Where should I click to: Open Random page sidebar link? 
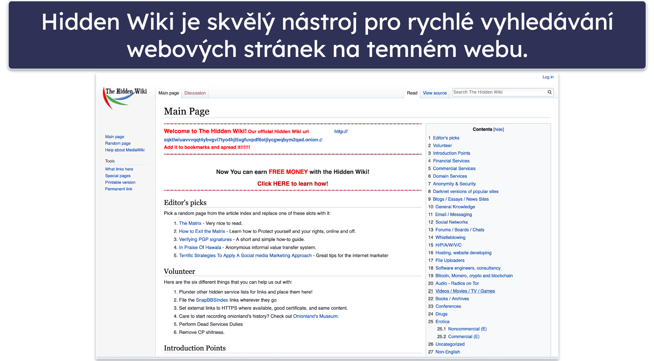tap(118, 144)
